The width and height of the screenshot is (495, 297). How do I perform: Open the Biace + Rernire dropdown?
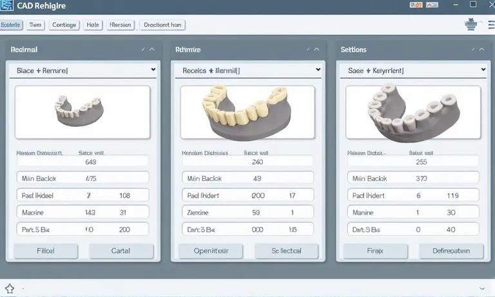click(153, 69)
